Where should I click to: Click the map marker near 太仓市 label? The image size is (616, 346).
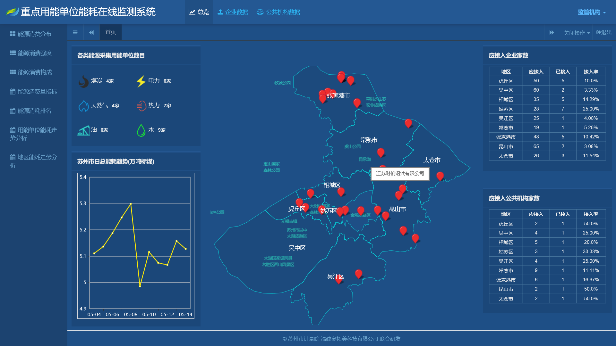(x=440, y=176)
